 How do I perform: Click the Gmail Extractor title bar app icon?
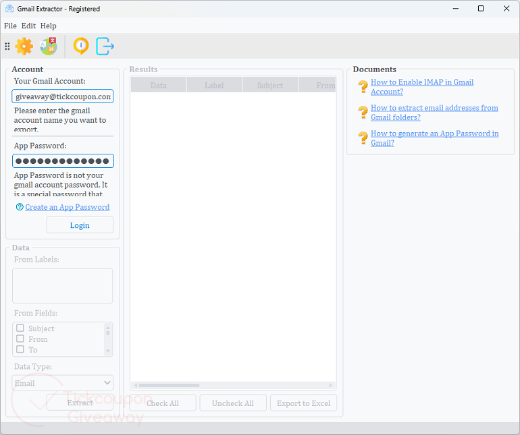click(9, 9)
